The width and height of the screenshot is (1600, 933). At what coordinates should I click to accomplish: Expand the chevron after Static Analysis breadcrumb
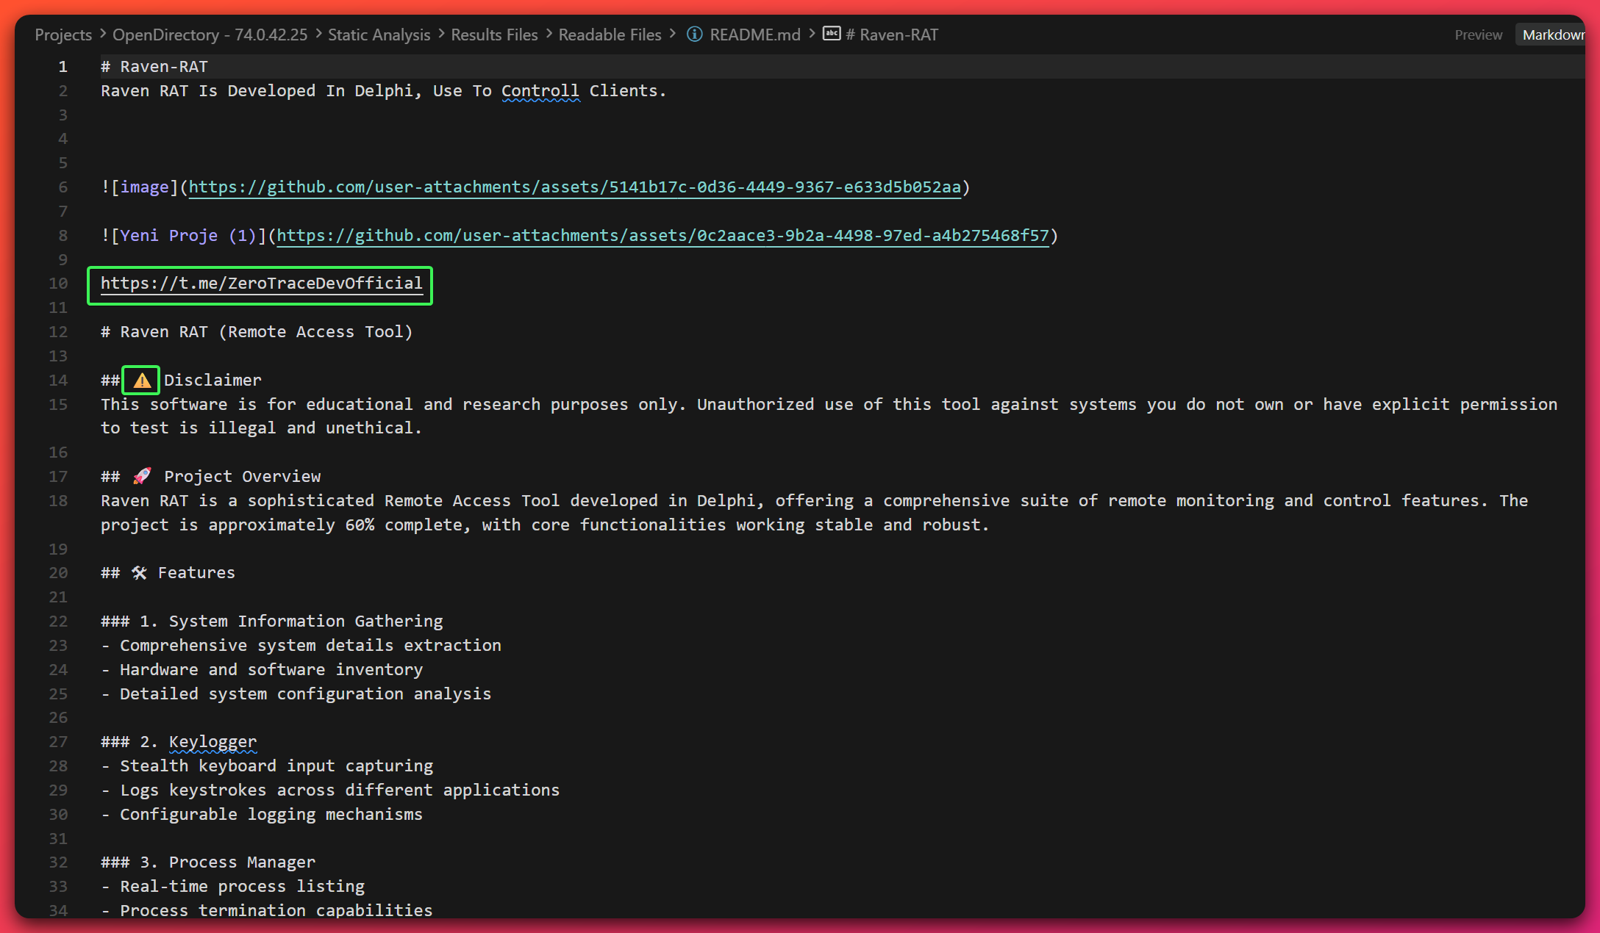pyautogui.click(x=440, y=34)
